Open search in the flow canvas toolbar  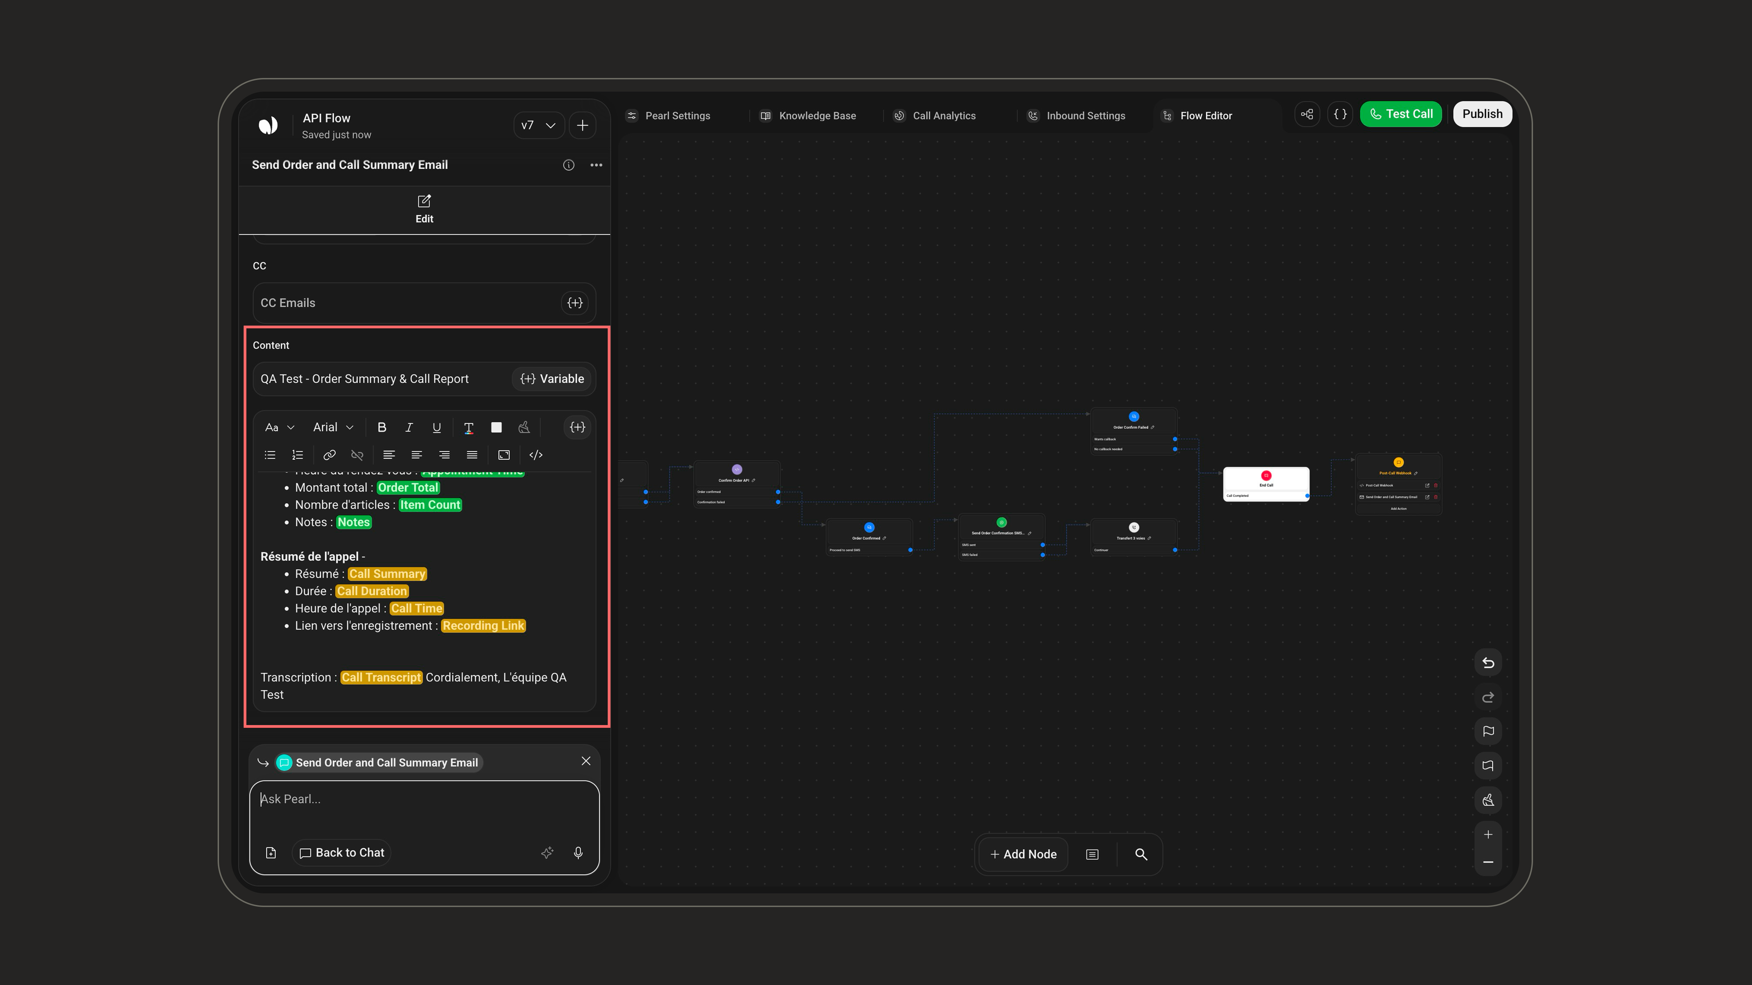click(1141, 854)
